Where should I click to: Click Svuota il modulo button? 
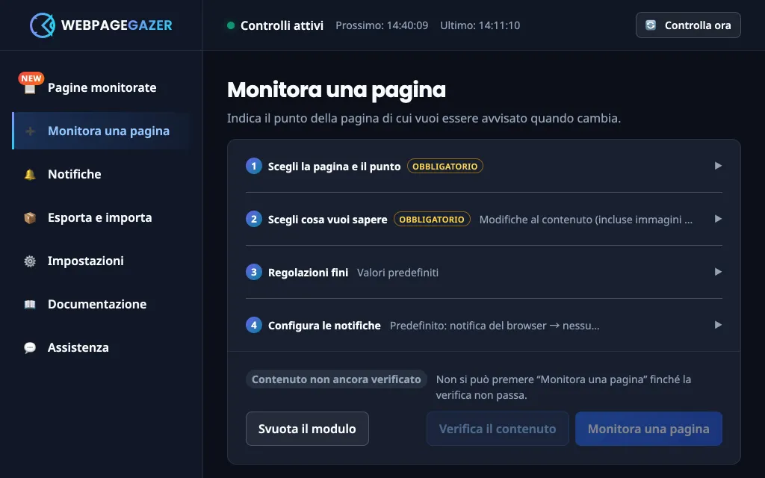tap(307, 429)
